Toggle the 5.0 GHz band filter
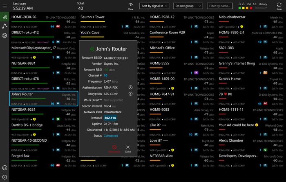Image resolution: width=286 pixels, height=182 pixels. pyautogui.click(x=255, y=4)
